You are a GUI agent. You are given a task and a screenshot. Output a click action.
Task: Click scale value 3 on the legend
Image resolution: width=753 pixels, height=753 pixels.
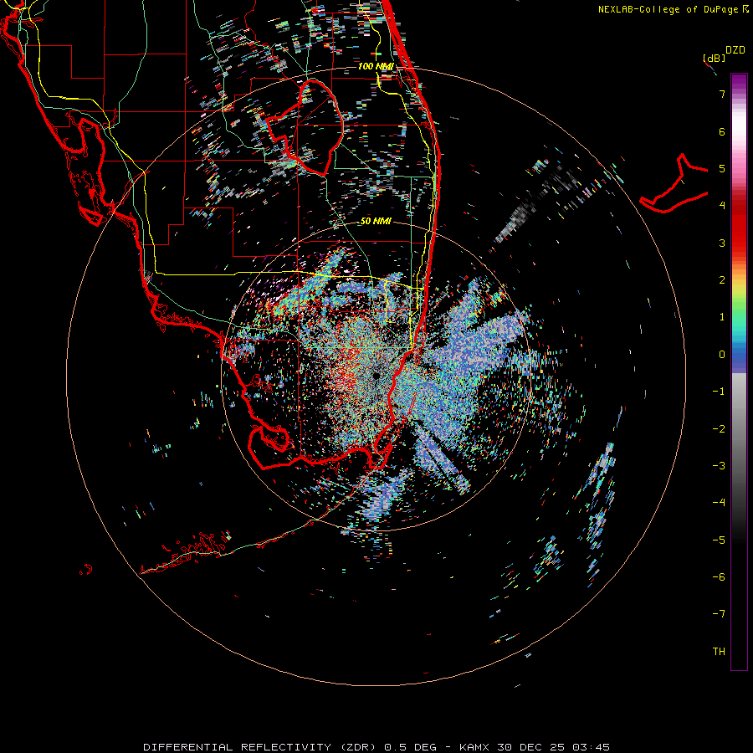[722, 243]
